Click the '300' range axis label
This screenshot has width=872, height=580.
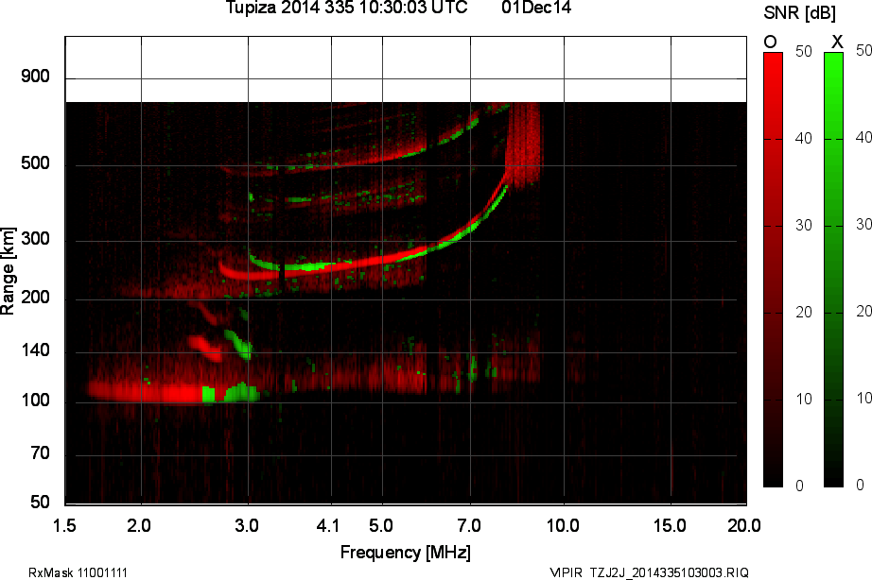point(35,239)
